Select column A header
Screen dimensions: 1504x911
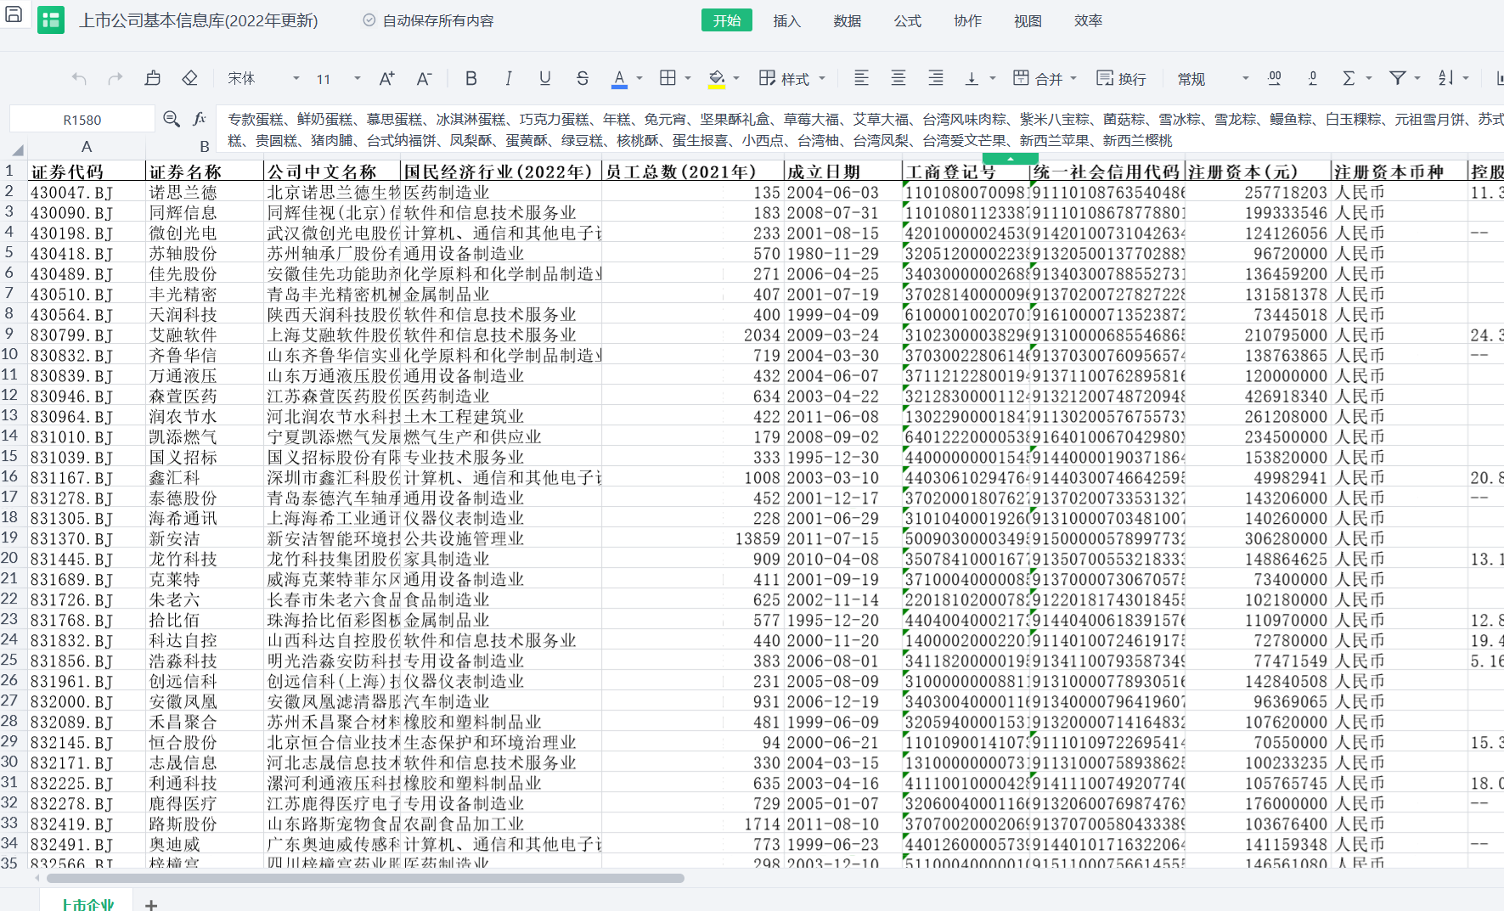tap(86, 147)
